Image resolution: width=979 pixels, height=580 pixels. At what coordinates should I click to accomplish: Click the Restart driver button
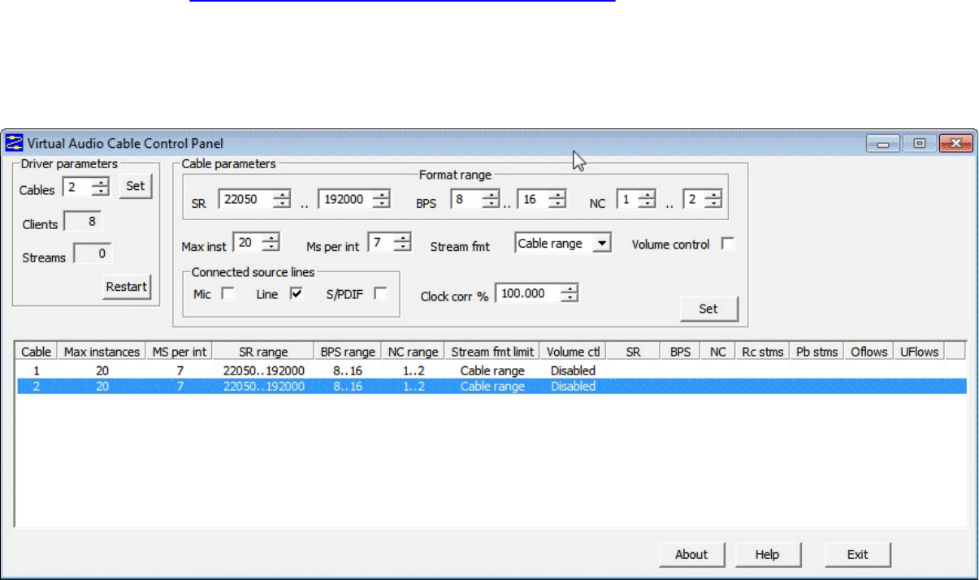127,287
